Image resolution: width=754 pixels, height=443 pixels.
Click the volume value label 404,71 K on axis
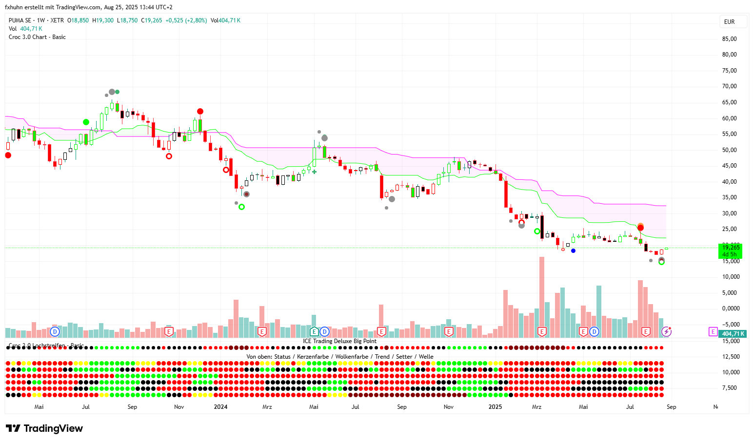click(x=733, y=334)
